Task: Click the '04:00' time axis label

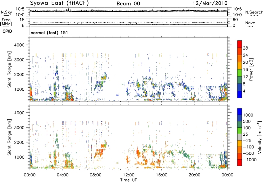Action: pos(63,175)
